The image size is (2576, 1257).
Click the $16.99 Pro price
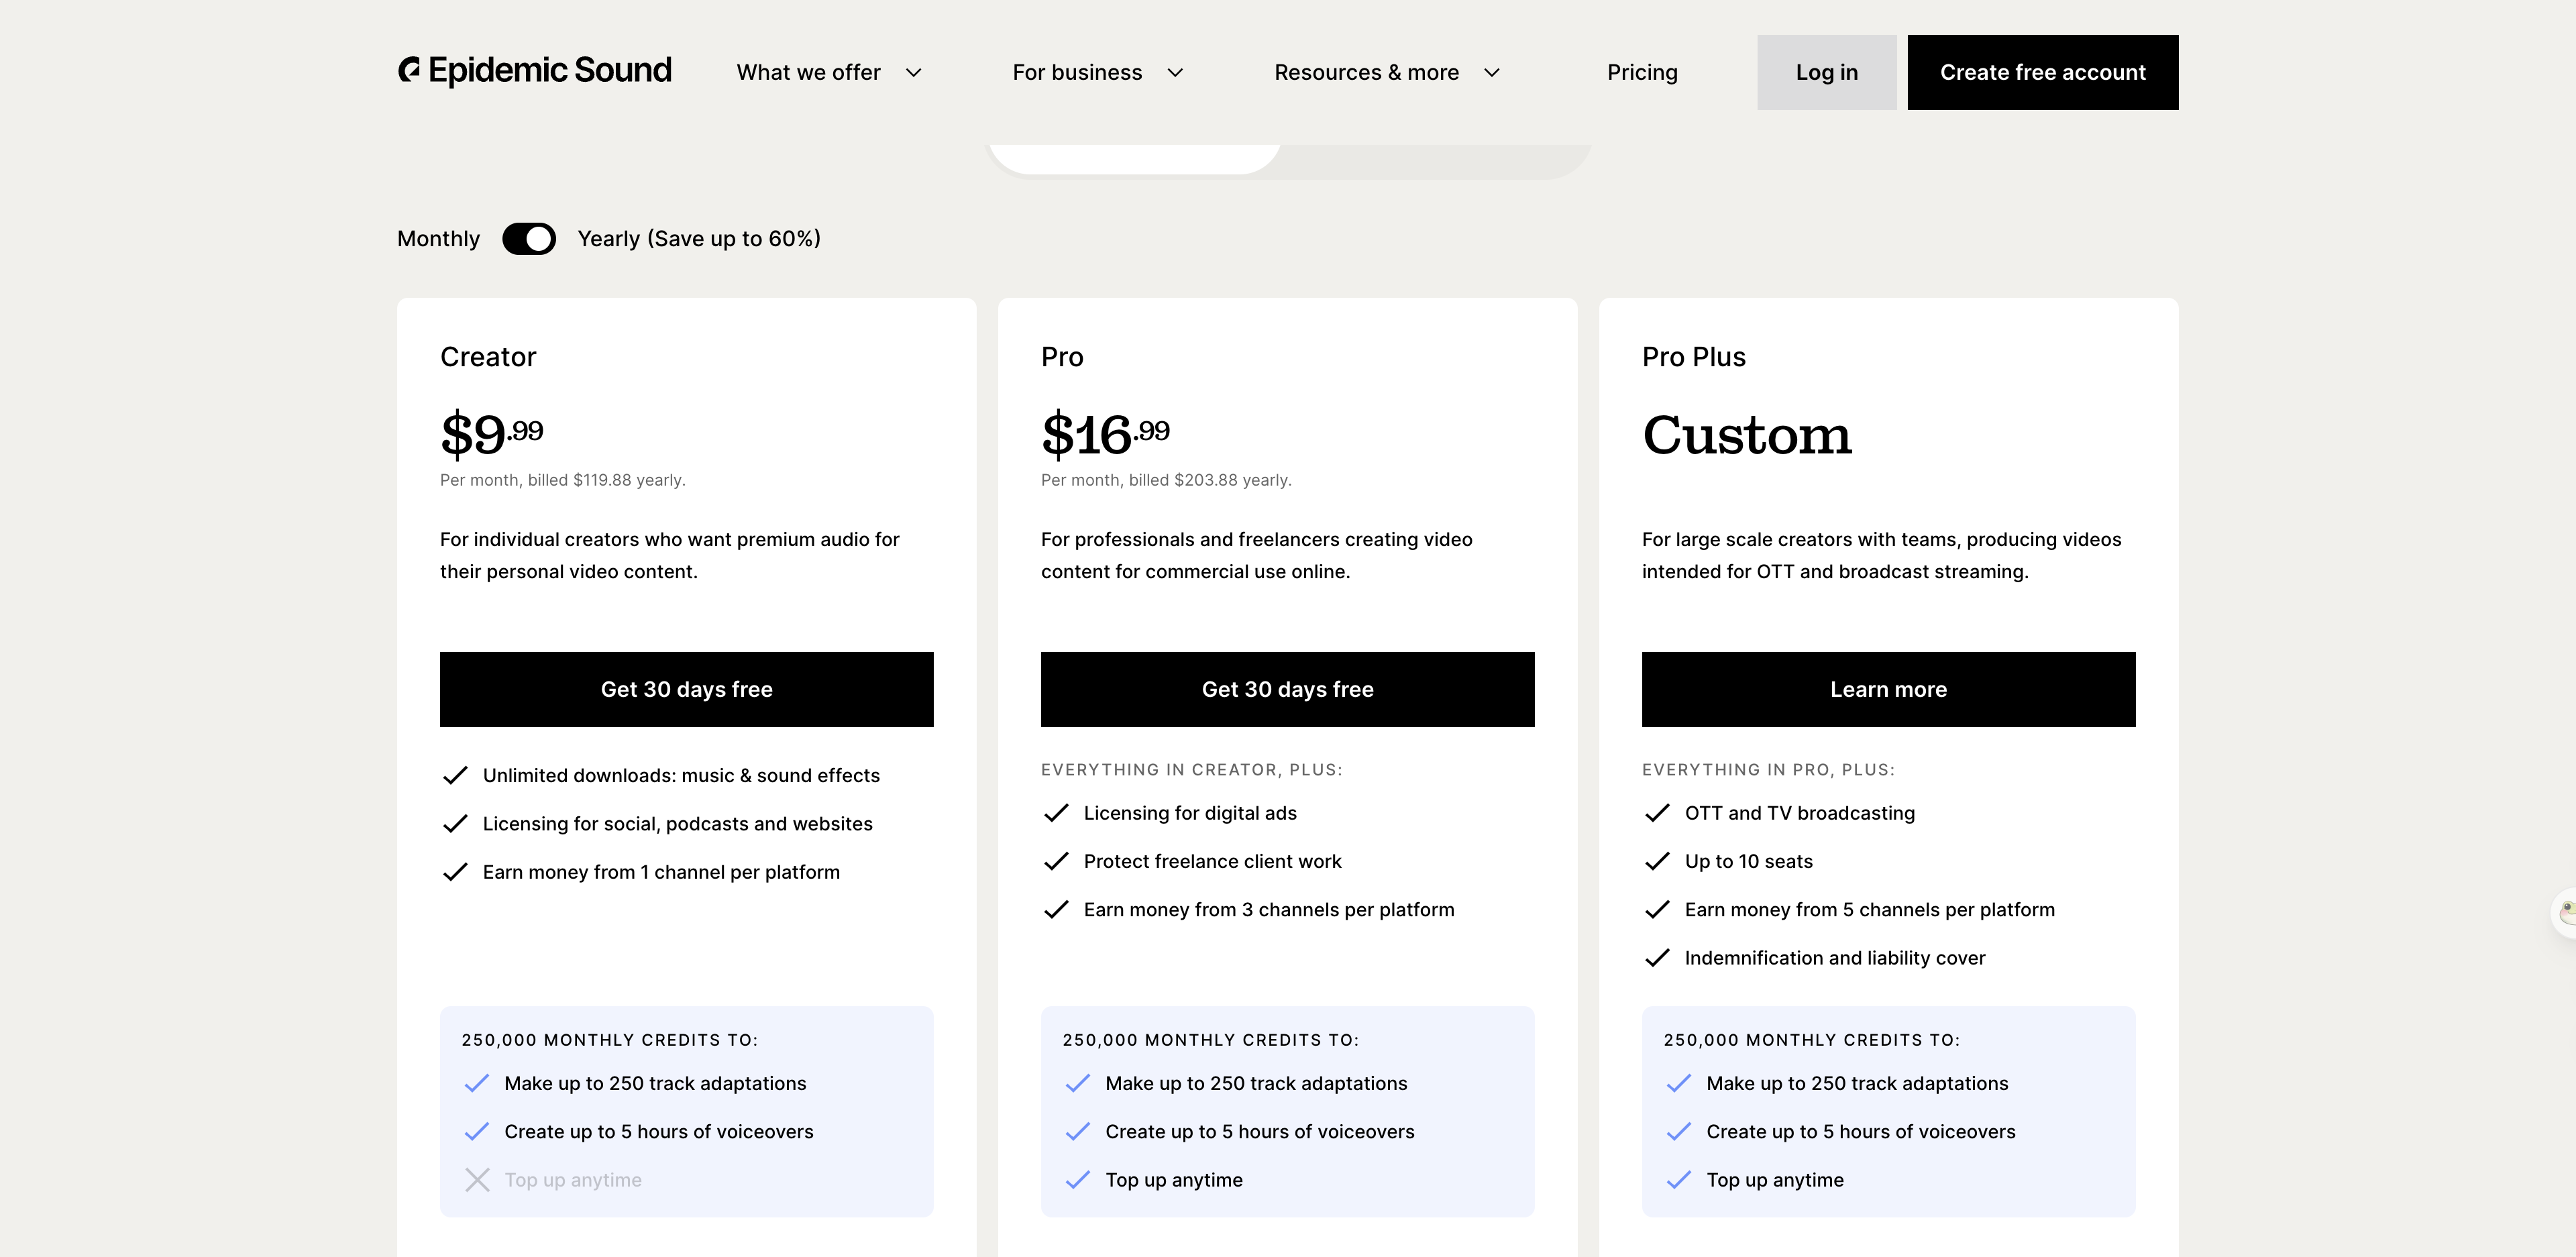pyautogui.click(x=1105, y=434)
